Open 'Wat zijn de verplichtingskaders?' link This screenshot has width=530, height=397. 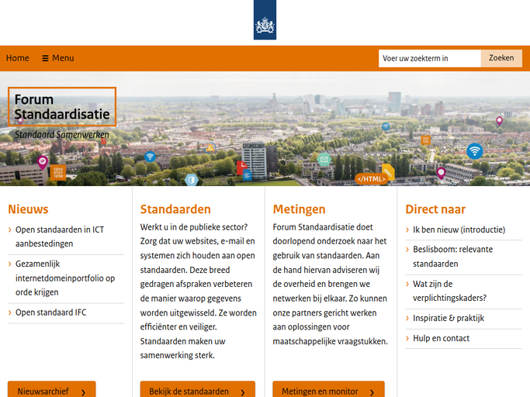pos(449,291)
